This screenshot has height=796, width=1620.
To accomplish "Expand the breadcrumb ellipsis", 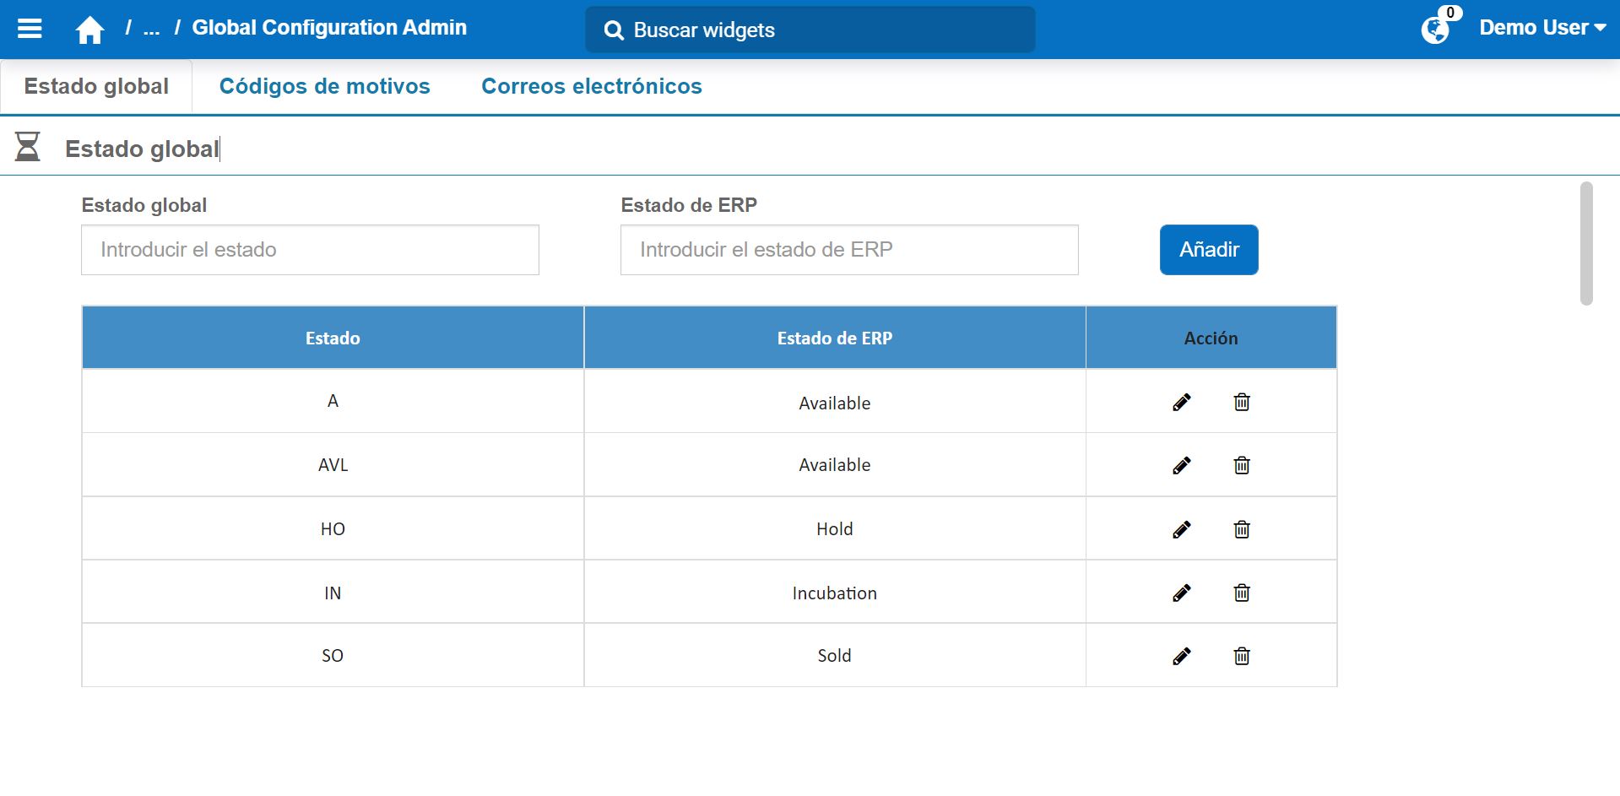I will (x=151, y=29).
